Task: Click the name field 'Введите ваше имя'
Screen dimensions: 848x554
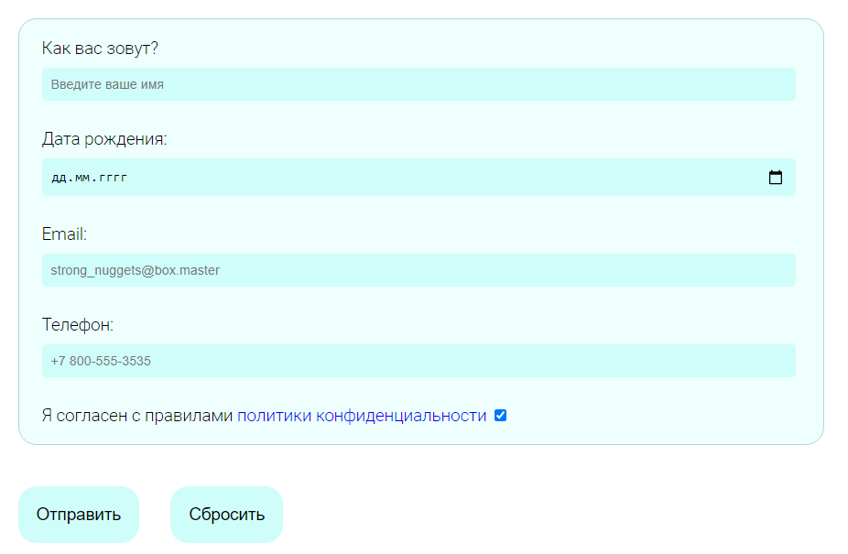Action: (x=419, y=84)
